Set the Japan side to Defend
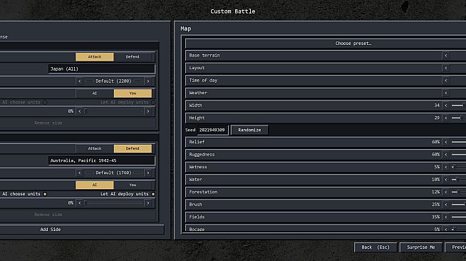This screenshot has width=466, height=261. click(x=133, y=57)
